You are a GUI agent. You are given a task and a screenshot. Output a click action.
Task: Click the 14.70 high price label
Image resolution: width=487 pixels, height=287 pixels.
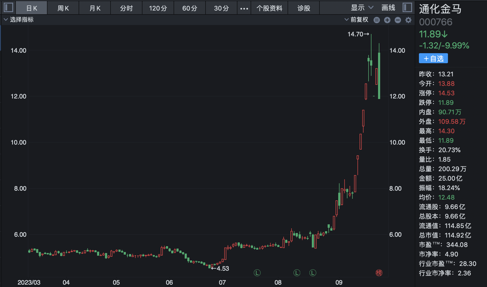[x=355, y=34]
